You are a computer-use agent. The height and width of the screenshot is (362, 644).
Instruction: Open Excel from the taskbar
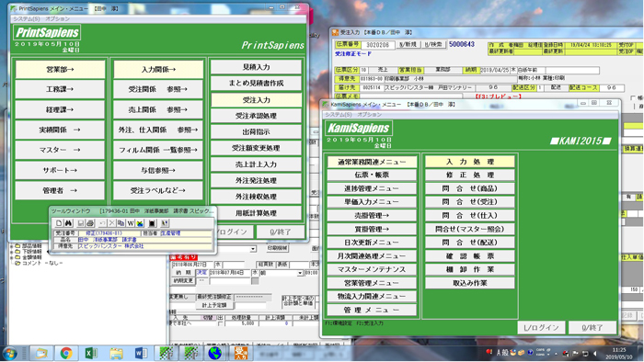91,353
